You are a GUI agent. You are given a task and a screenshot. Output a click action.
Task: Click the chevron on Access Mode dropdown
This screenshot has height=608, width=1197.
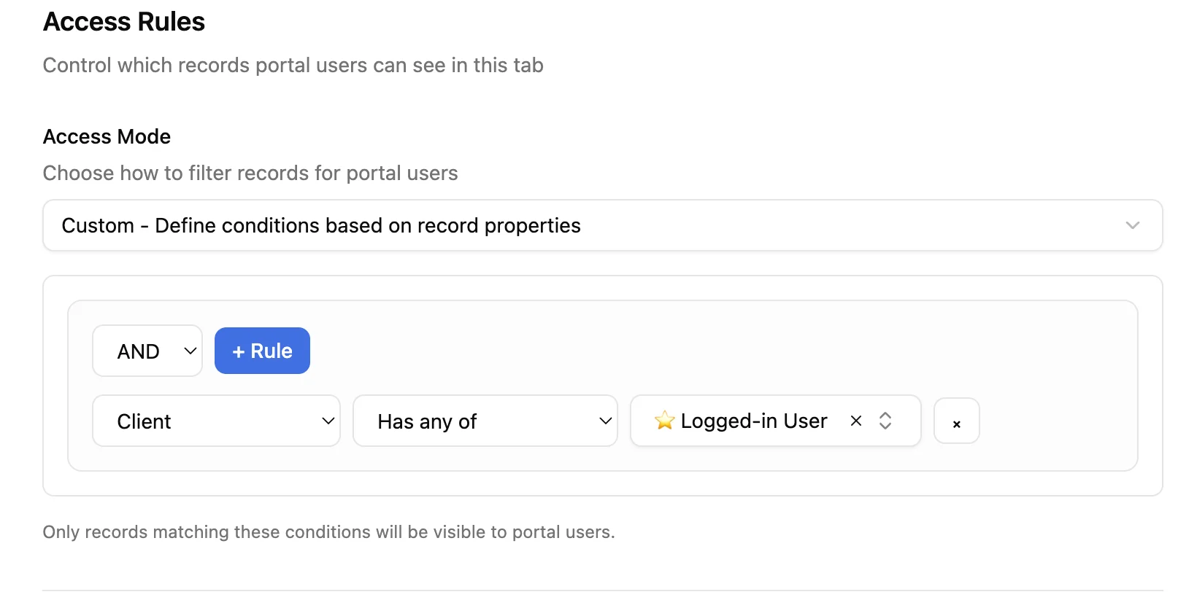click(x=1132, y=225)
